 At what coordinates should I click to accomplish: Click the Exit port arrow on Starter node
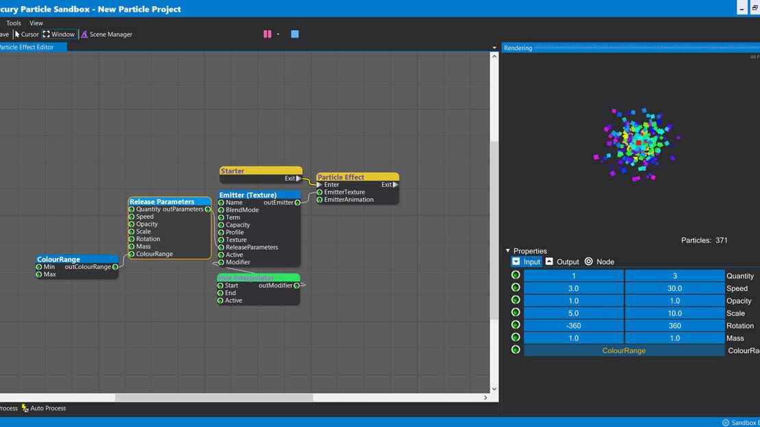299,179
